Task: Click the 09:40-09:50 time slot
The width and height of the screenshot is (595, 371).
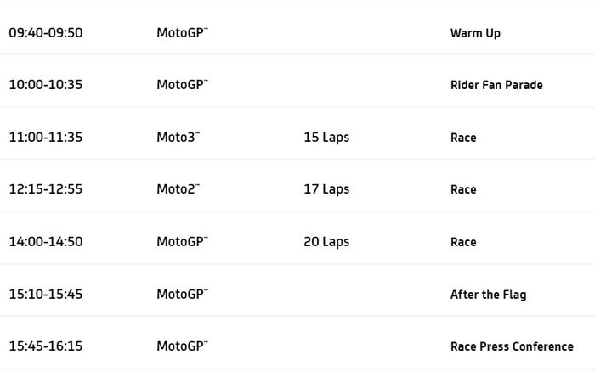Action: point(46,33)
